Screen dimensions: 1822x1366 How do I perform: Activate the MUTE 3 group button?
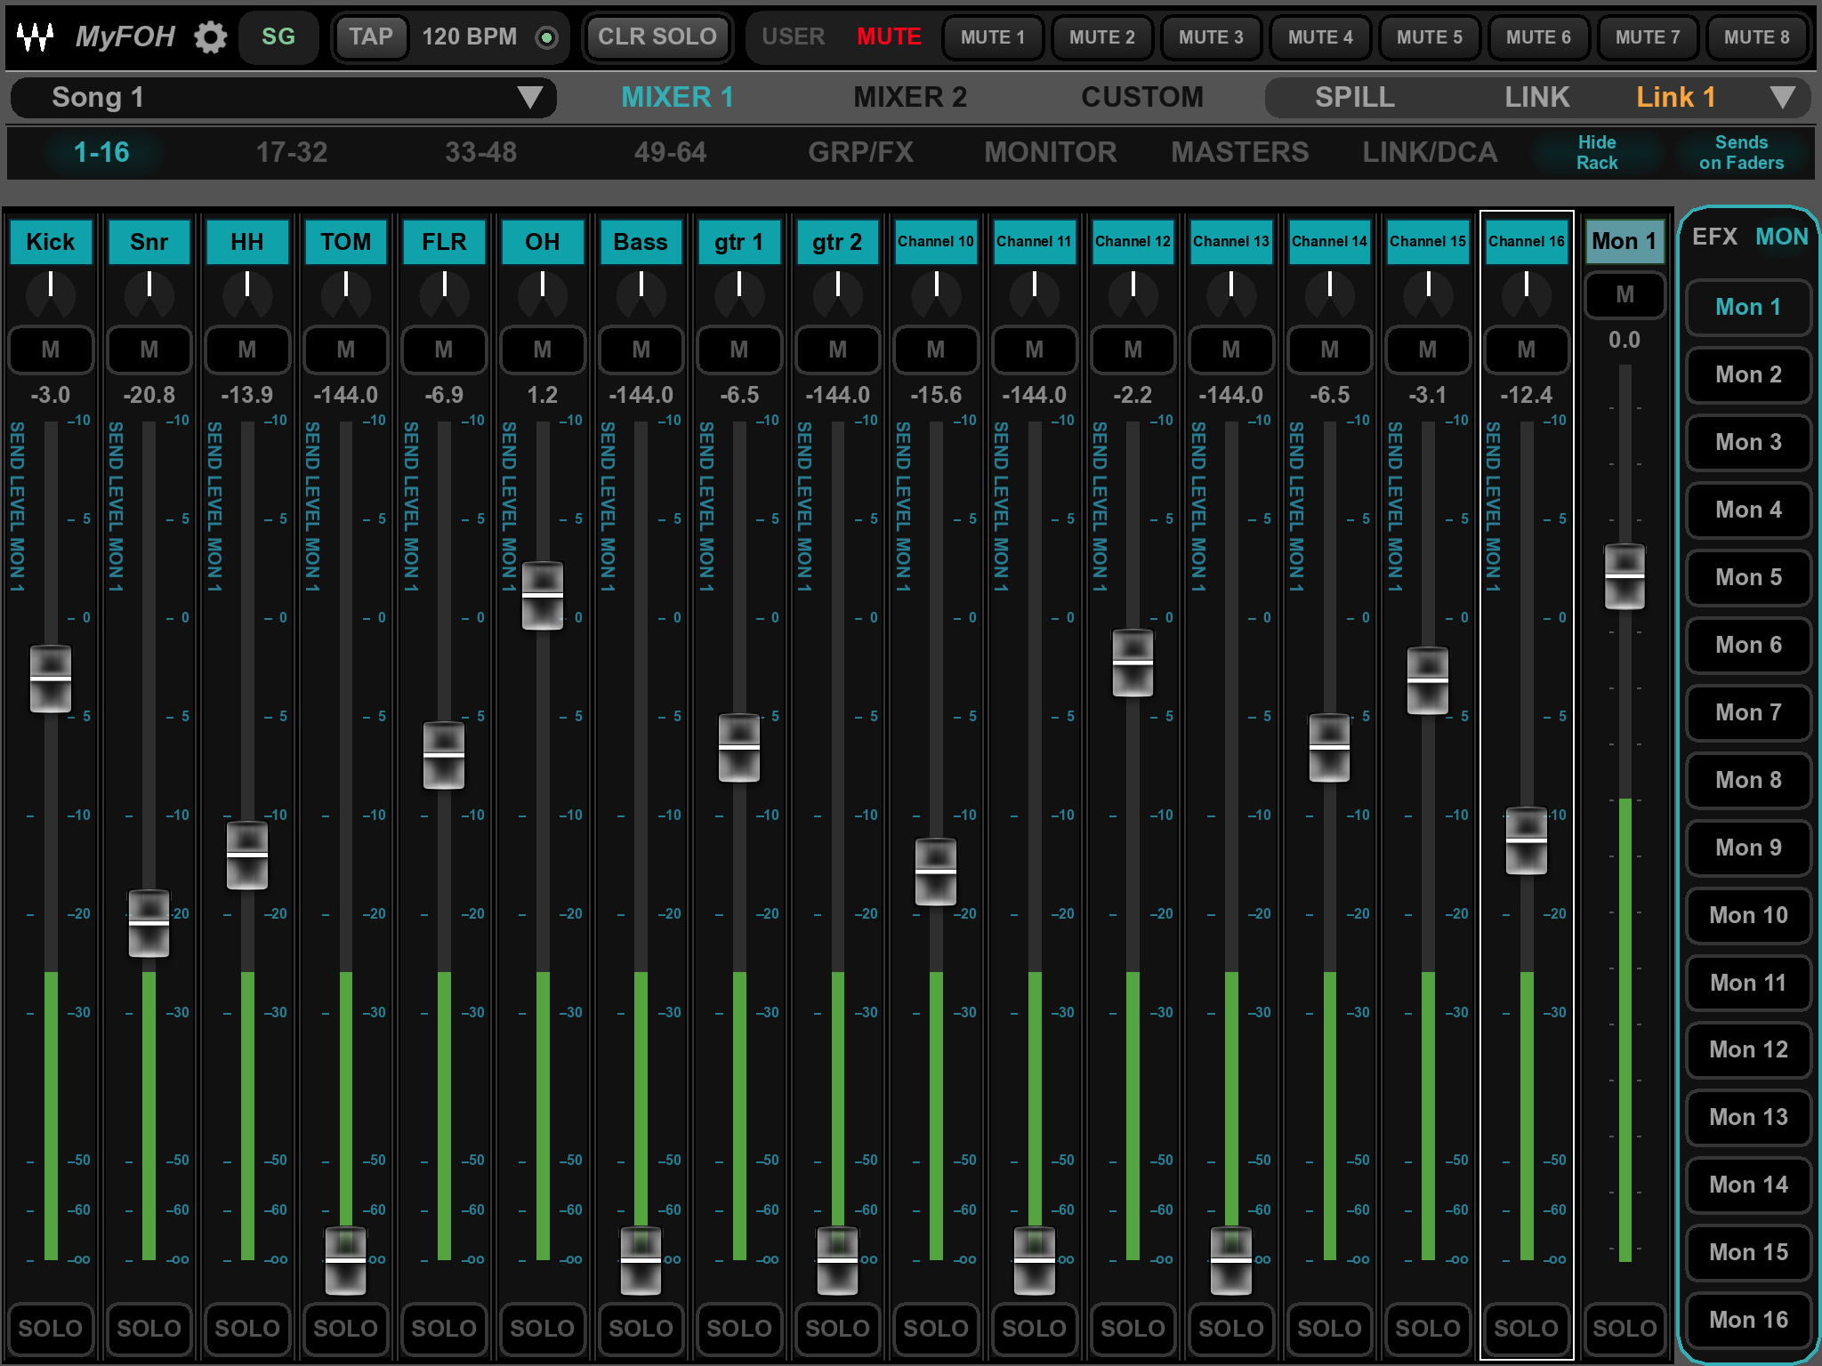[1210, 37]
